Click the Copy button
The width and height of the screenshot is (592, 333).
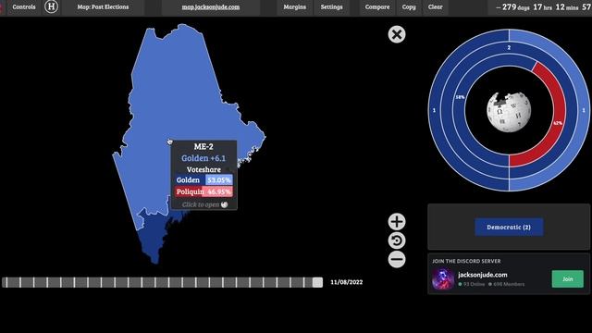(x=409, y=7)
